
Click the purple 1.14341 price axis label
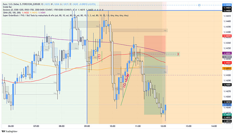click(227, 53)
